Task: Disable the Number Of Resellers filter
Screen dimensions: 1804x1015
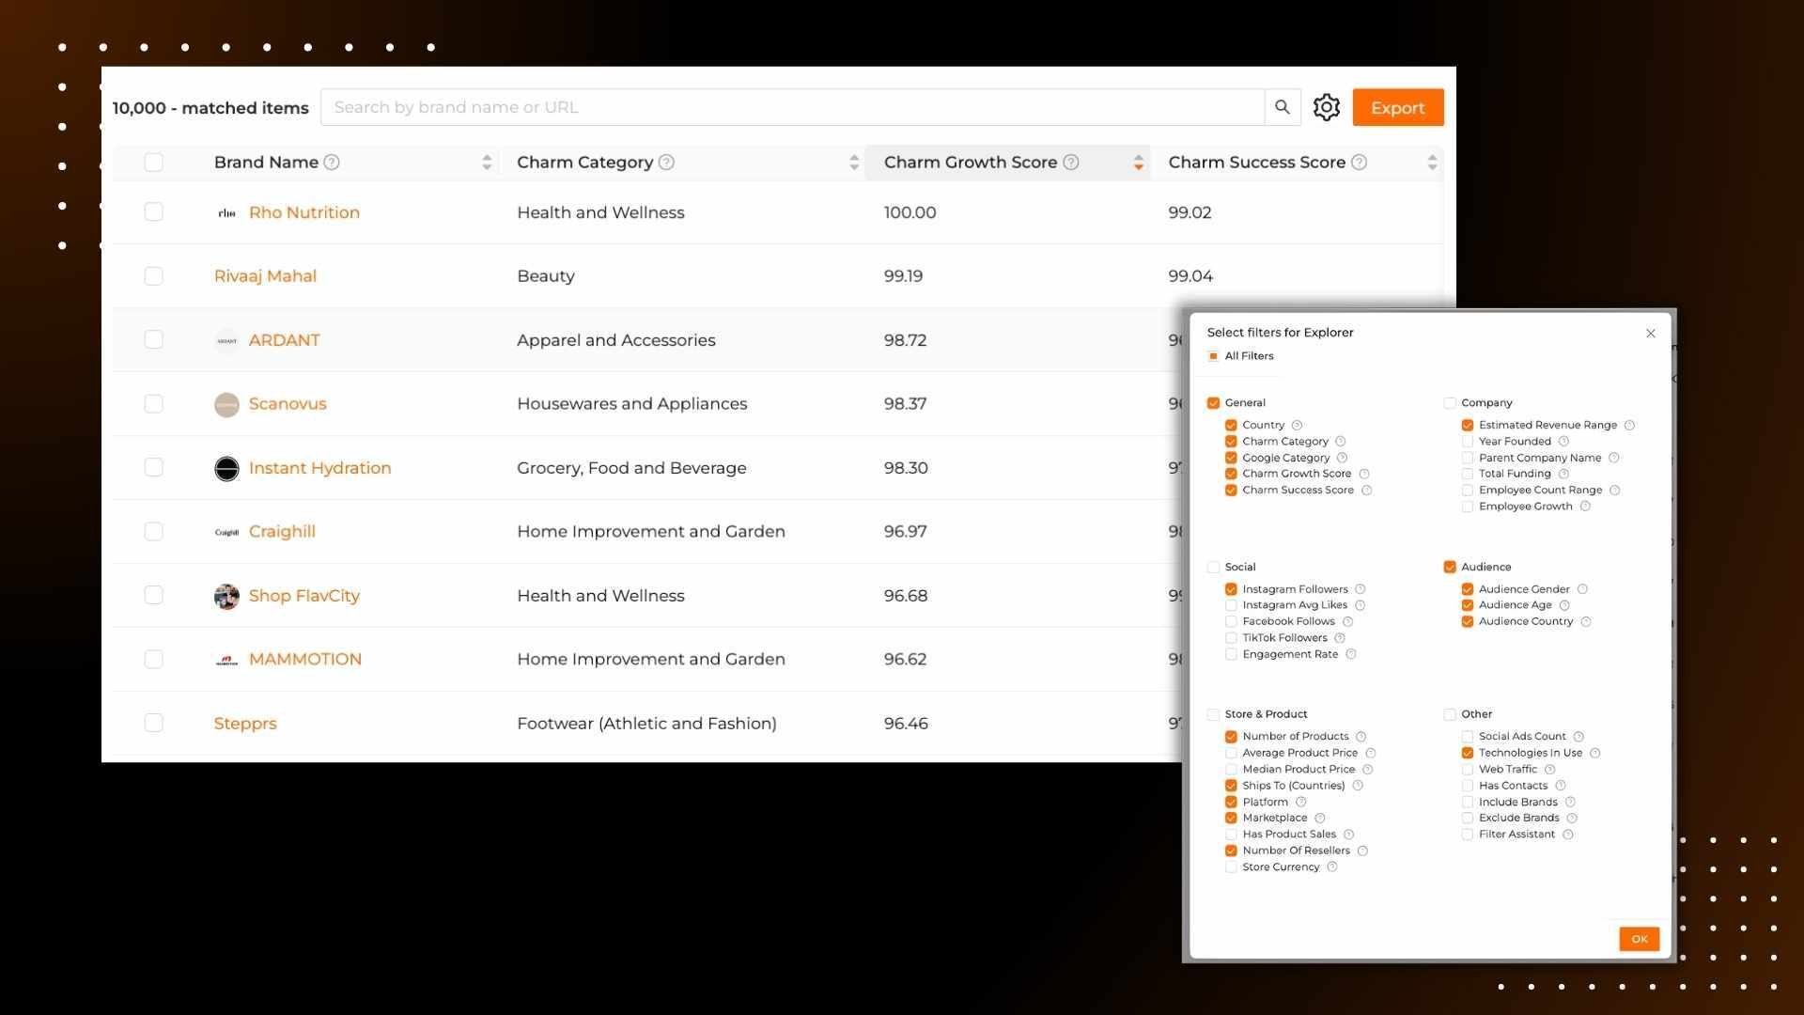Action: click(1231, 851)
